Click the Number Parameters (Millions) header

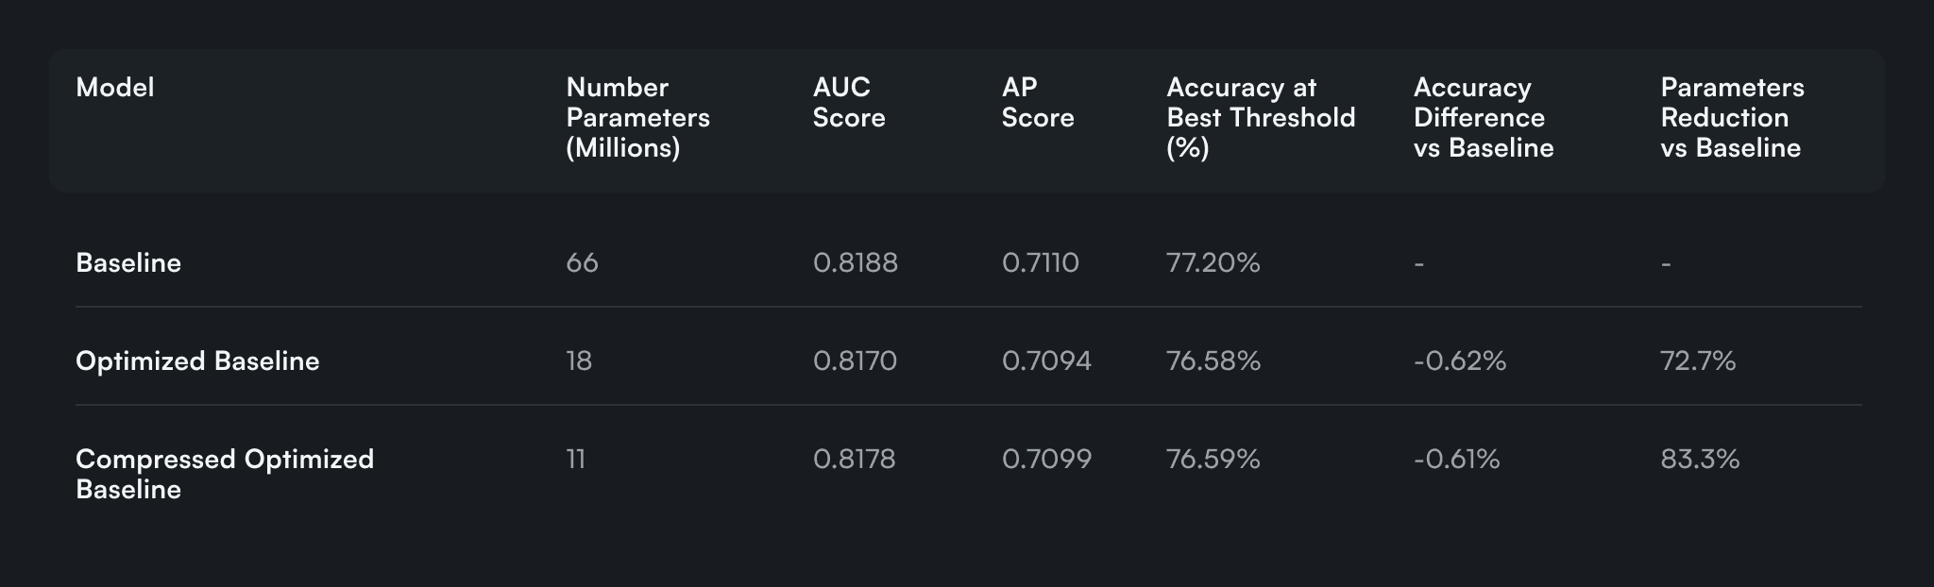[637, 118]
